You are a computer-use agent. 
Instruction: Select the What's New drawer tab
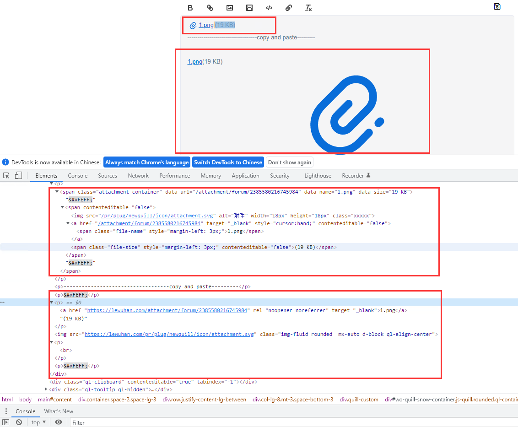pyautogui.click(x=59, y=411)
